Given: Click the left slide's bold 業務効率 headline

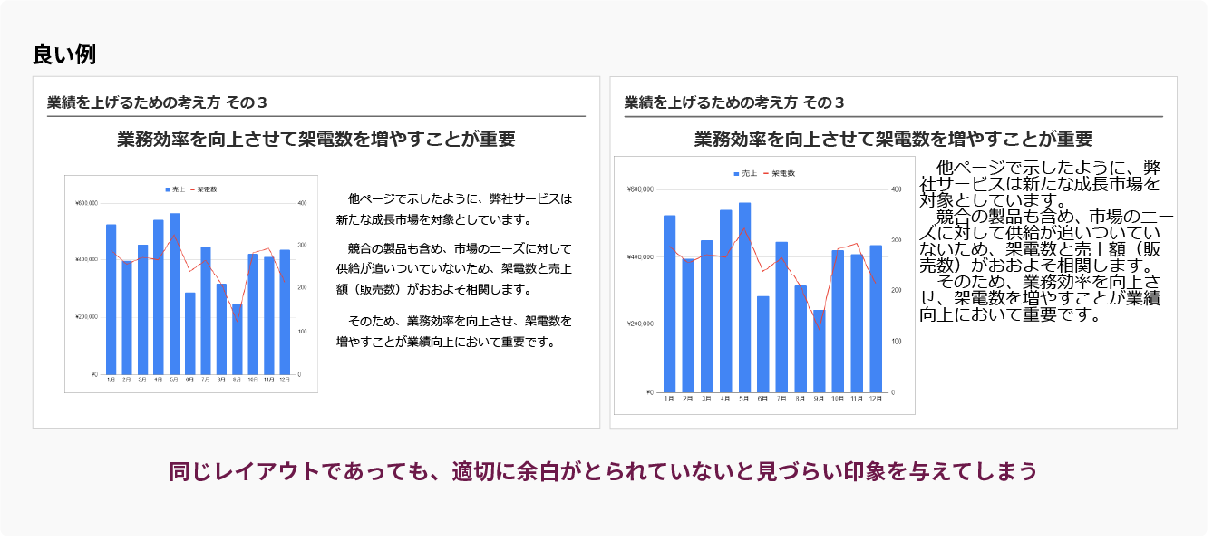Looking at the screenshot, I should pos(315,140).
